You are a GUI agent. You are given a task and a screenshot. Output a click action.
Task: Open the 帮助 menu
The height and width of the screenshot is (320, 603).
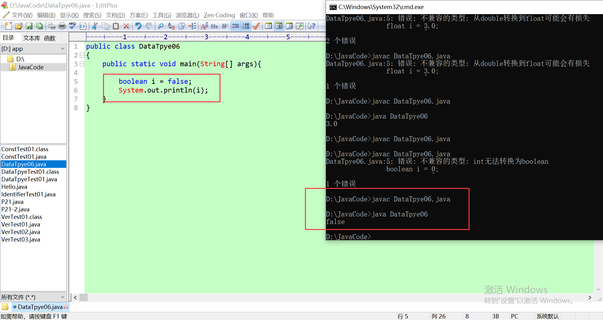pos(268,15)
